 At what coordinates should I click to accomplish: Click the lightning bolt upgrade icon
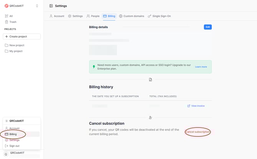click(94, 66)
